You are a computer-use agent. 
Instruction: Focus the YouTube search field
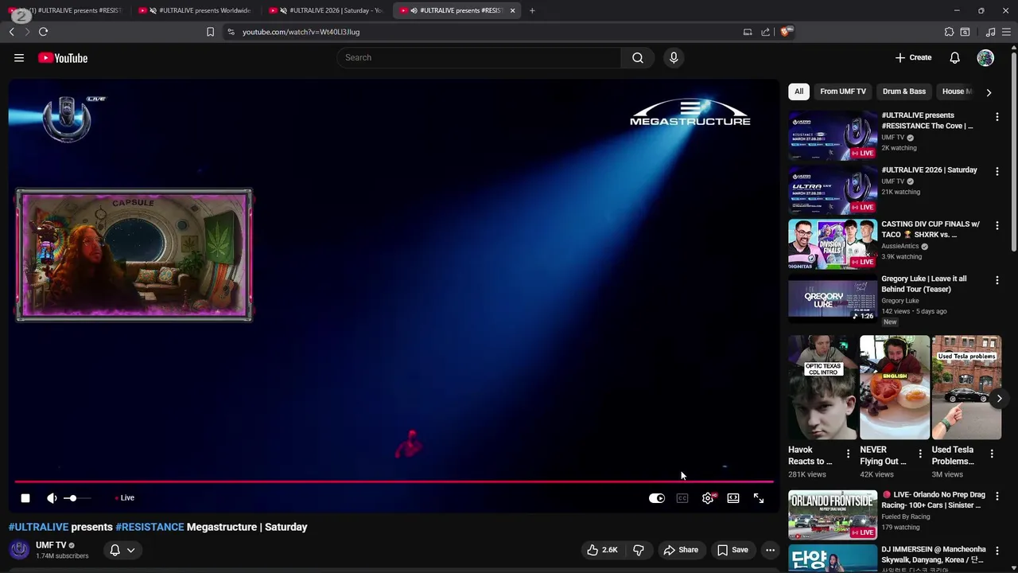tap(479, 57)
